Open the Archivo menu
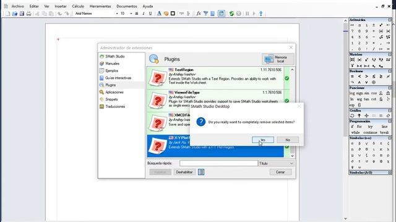396x222 pixels. tap(18, 6)
